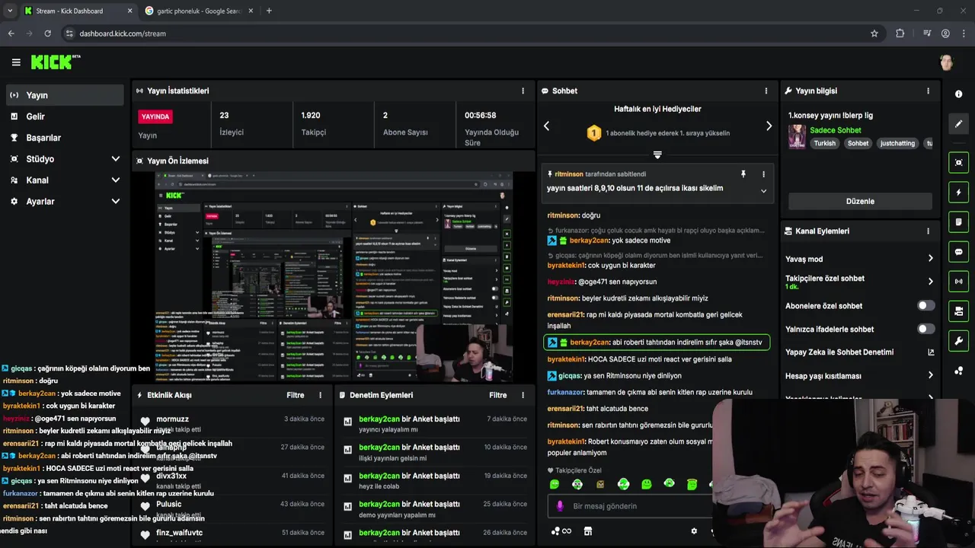Click the three-dots cluster icon in right sidebar
This screenshot has width=975, height=548.
(958, 371)
